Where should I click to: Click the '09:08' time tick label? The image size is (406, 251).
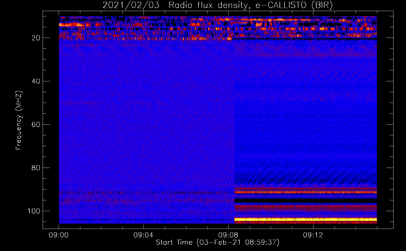228,235
